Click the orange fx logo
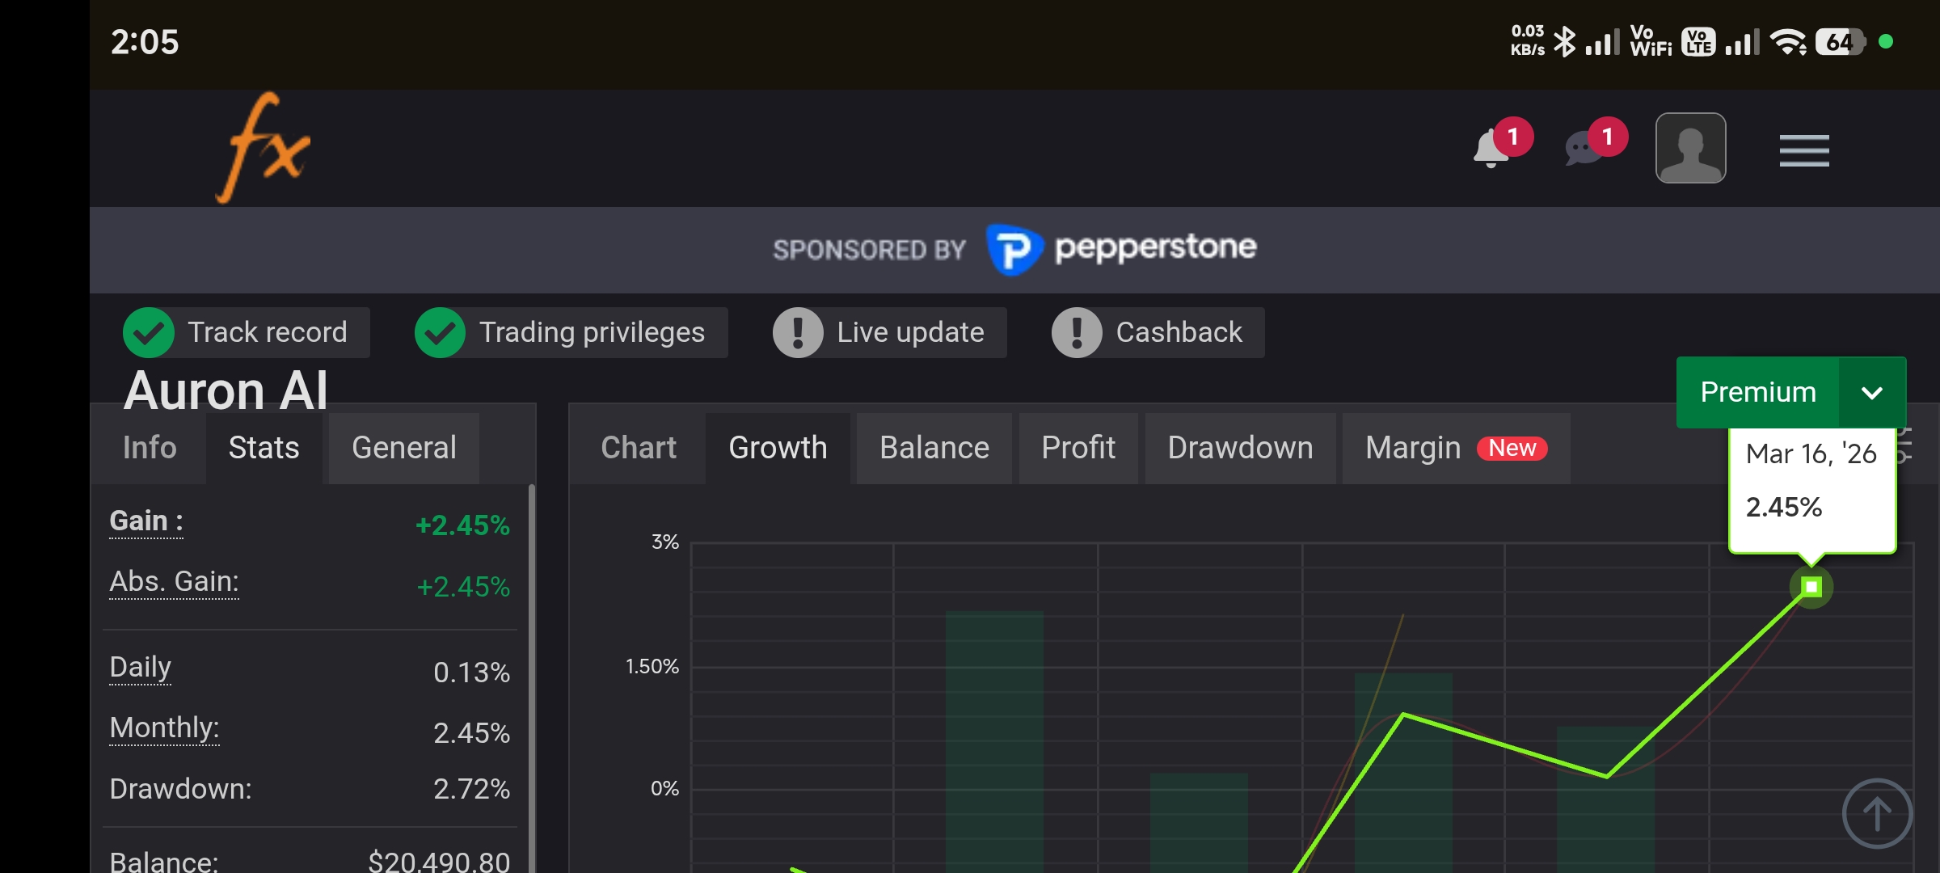1940x873 pixels. coord(264,149)
